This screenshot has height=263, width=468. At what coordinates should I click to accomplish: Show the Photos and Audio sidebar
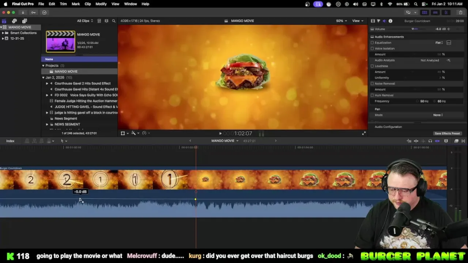click(14, 21)
